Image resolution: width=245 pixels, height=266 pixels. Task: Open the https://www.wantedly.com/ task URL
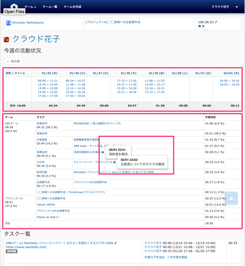click(x=26, y=247)
